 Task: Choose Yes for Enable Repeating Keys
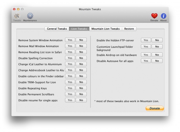click(x=70, y=88)
